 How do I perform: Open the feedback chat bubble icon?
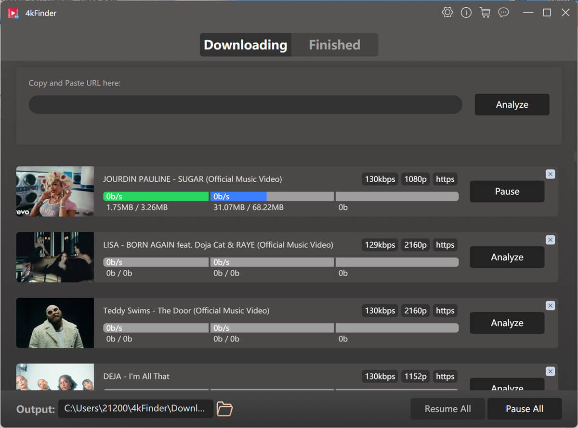[x=503, y=13]
